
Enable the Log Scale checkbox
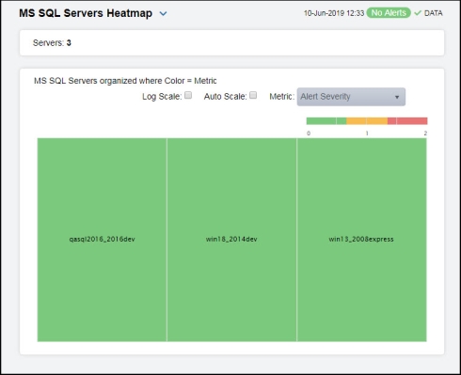click(188, 95)
